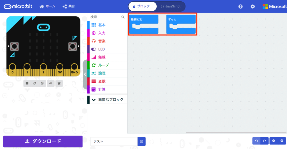
Task: Undo the last action
Action: [256, 141]
